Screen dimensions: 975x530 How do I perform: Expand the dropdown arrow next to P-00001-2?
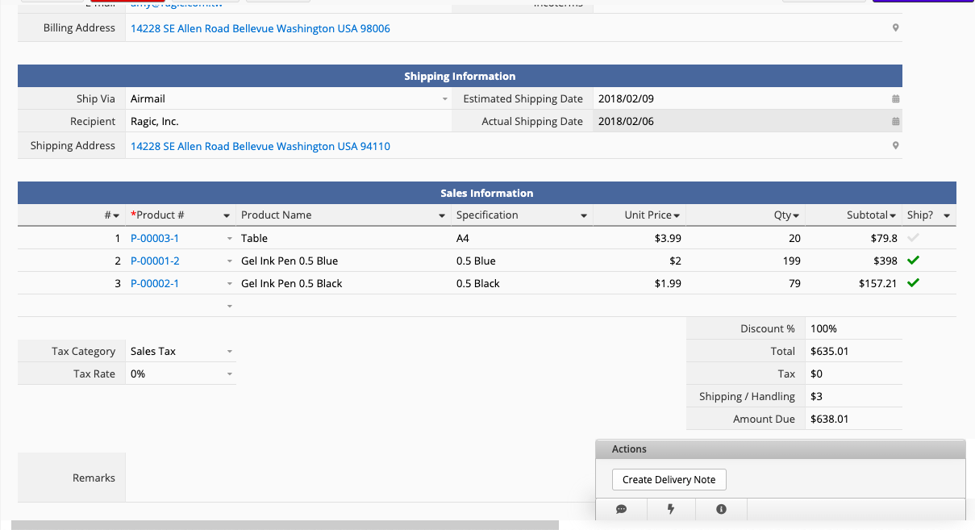point(230,261)
